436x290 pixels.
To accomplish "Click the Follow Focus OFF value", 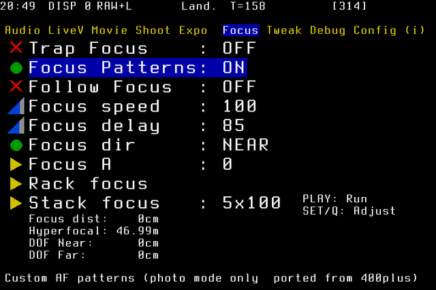I will point(239,87).
